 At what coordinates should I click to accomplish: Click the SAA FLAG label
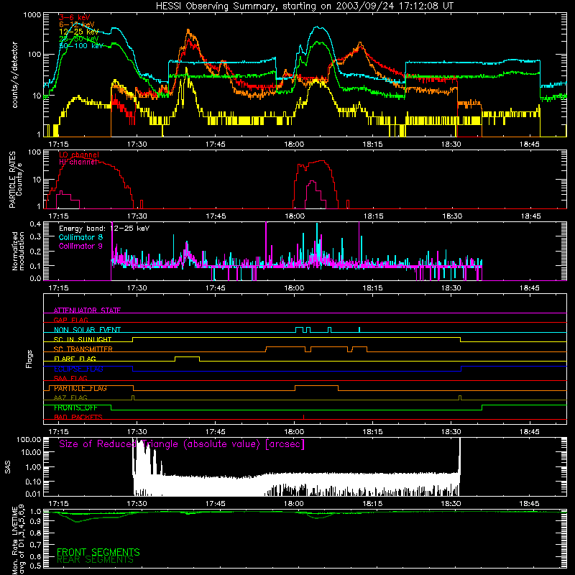(x=70, y=378)
